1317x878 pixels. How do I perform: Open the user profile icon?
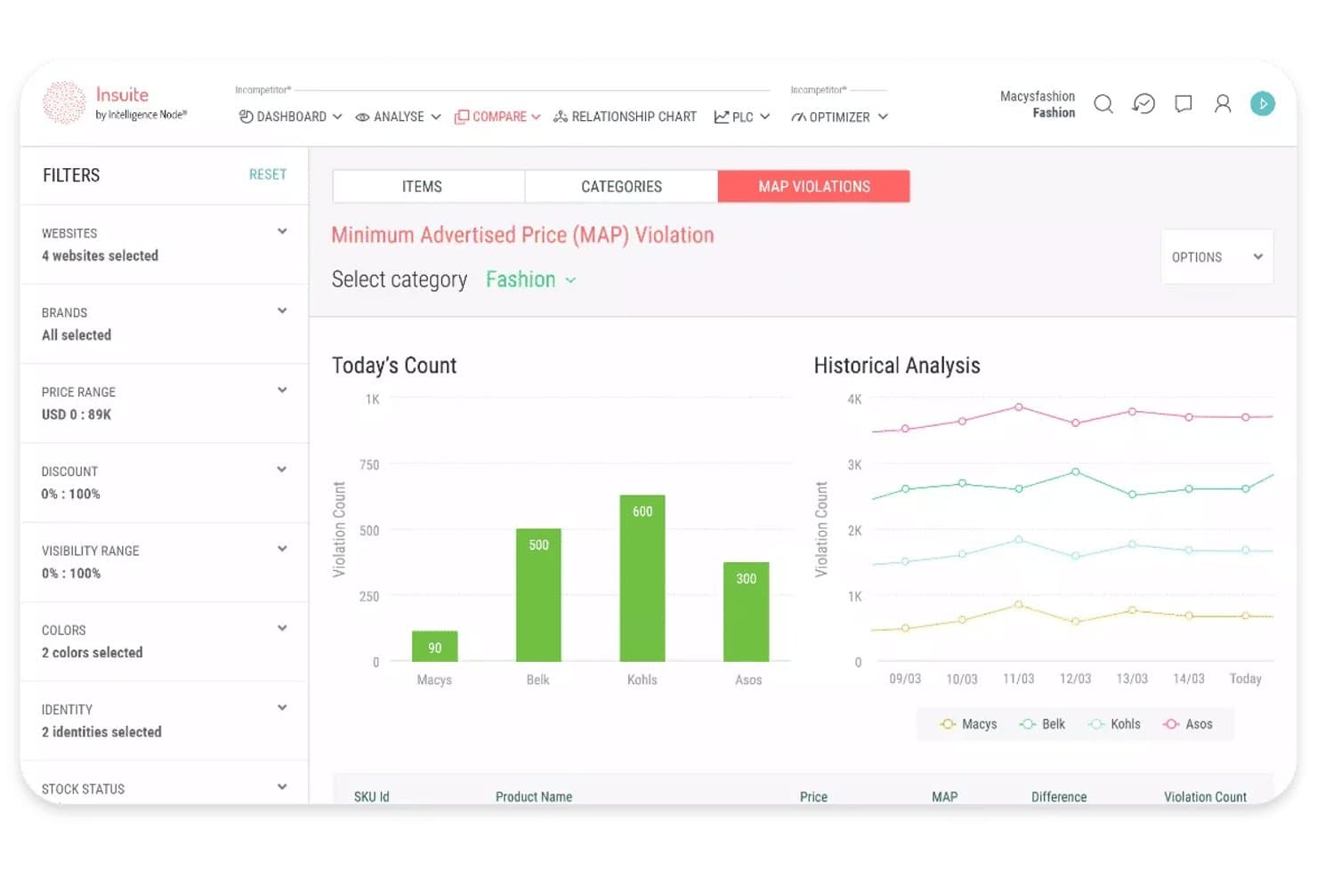pos(1223,104)
